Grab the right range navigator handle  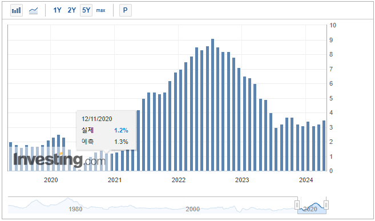pos(326,205)
